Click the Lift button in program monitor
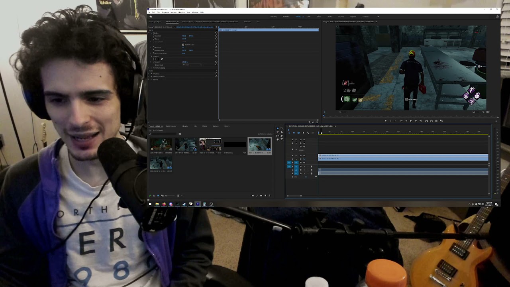 [x=426, y=120]
